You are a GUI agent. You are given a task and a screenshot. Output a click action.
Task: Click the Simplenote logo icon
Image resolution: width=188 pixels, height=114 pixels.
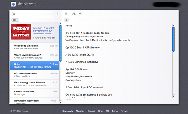[x=14, y=4]
